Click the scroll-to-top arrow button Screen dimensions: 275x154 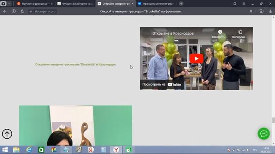[x=7, y=134]
